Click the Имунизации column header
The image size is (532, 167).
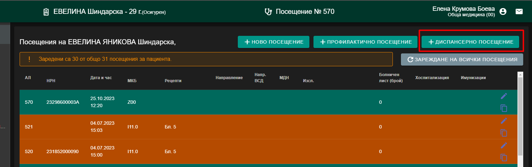(473, 78)
